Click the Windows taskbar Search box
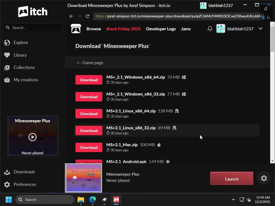Viewport: 275px width, 206px height. [45, 200]
